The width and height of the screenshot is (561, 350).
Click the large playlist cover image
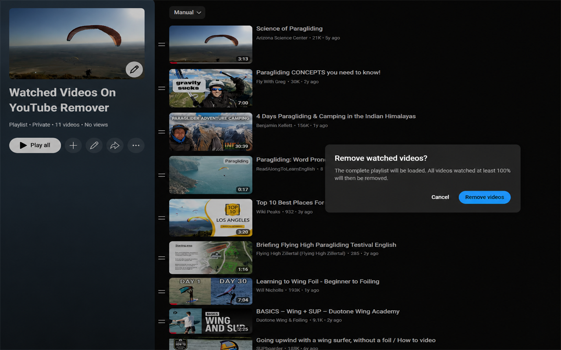point(77,44)
